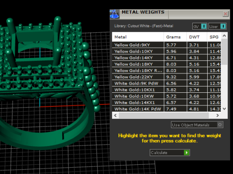
Task: Click the Metal Weights scale icon
Action: point(115,14)
